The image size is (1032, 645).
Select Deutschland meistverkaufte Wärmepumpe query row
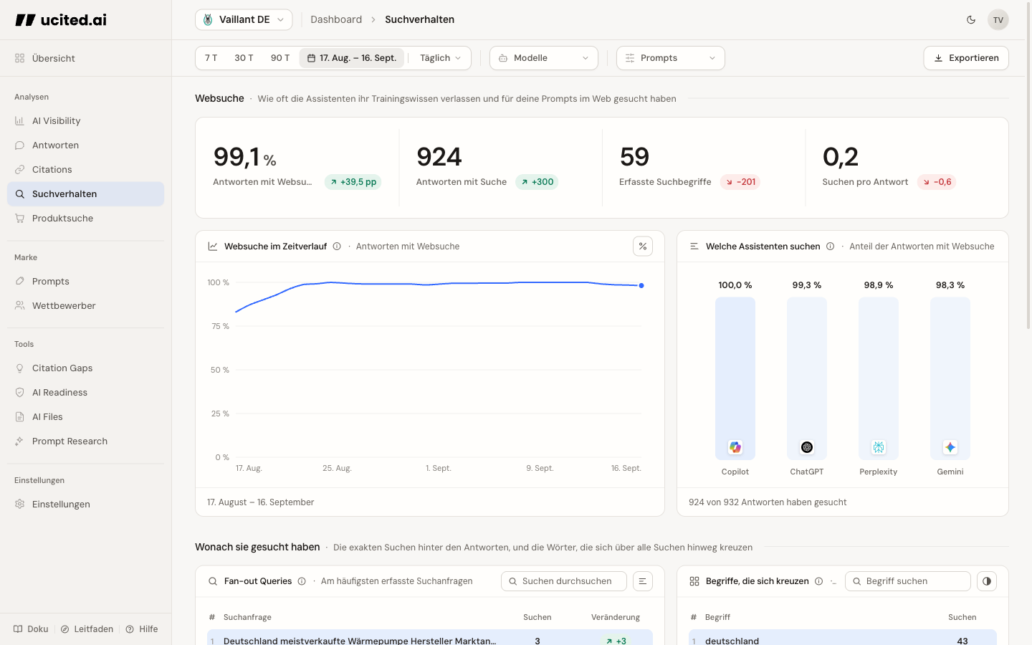pyautogui.click(x=430, y=639)
